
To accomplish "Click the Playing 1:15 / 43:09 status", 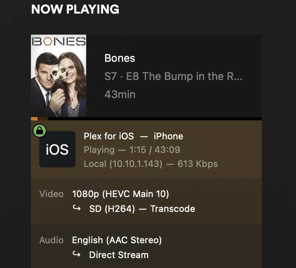I will coord(132,150).
